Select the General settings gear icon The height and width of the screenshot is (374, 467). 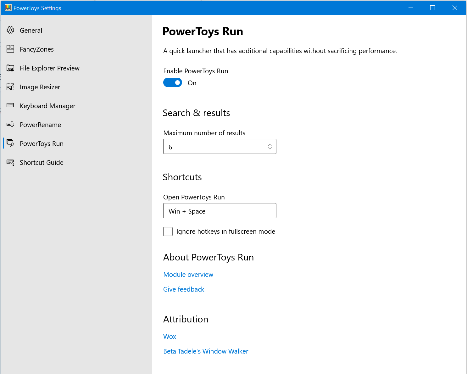pos(10,30)
